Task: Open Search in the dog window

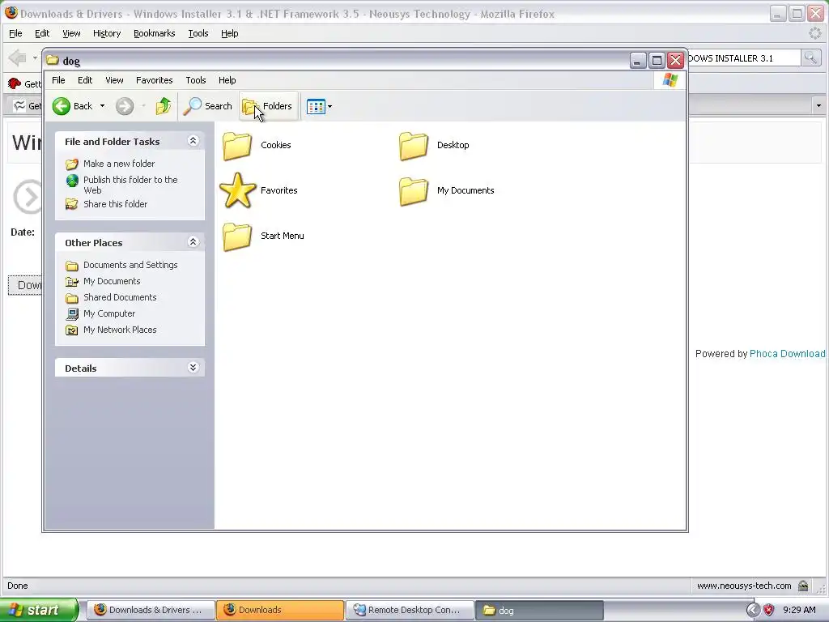Action: point(208,106)
